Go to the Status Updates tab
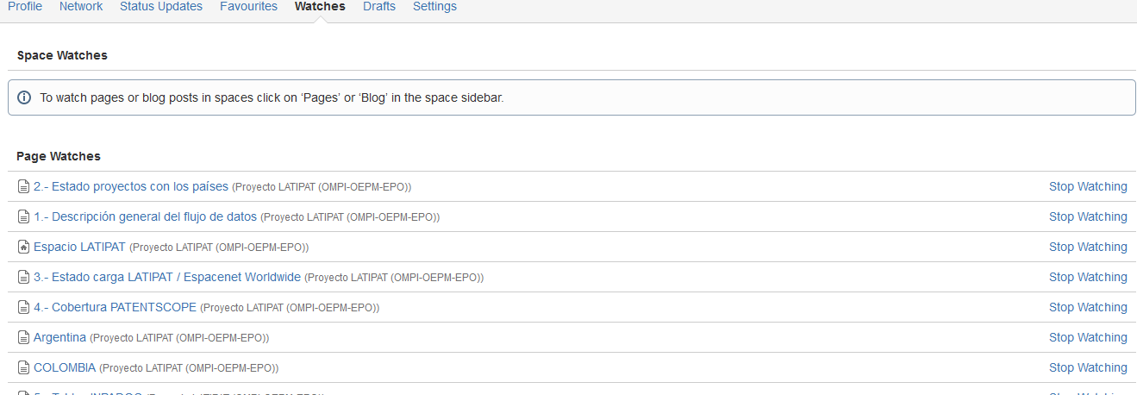 (161, 7)
